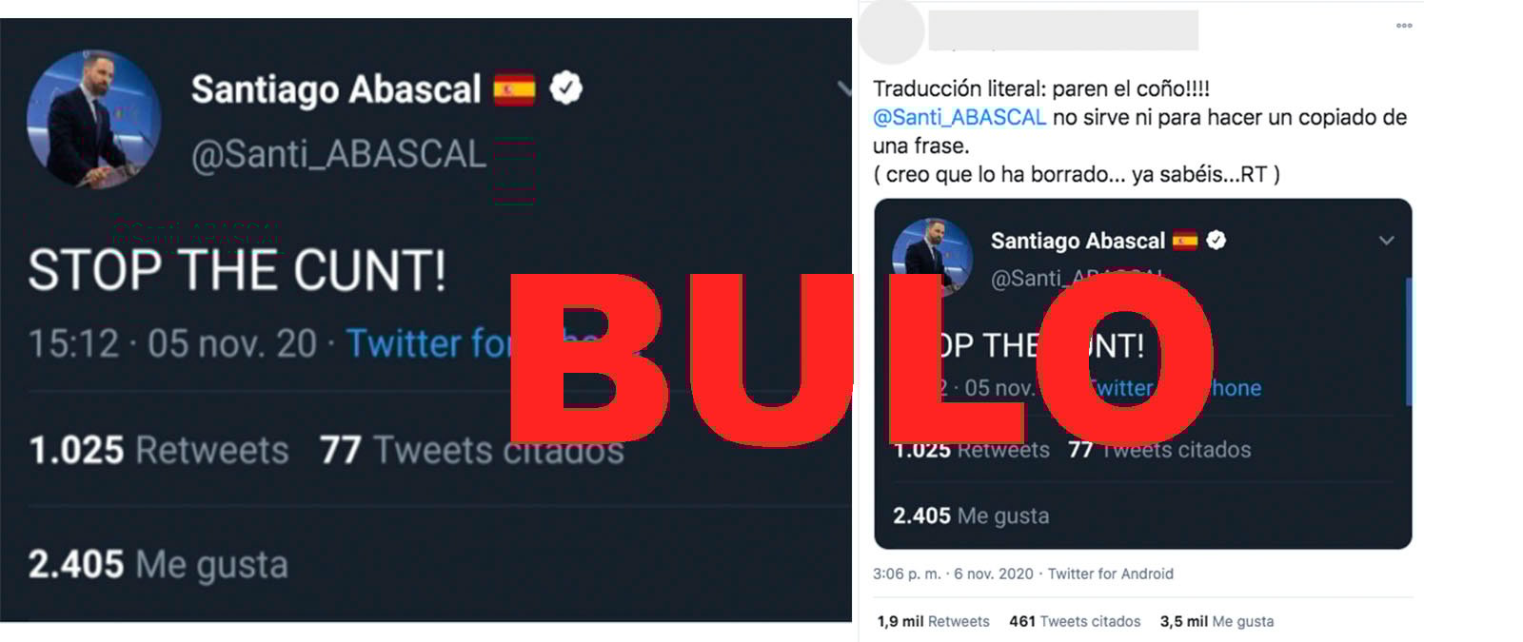Open the three-dot more menu on the tweet
The image size is (1523, 642).
click(1404, 26)
